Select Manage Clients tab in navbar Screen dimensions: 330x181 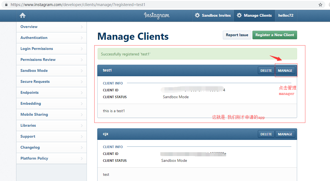[255, 16]
